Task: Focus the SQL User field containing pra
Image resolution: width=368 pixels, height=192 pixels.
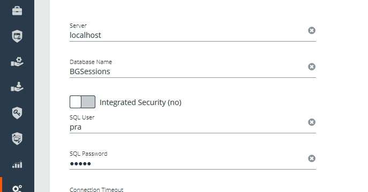Action: [x=188, y=127]
